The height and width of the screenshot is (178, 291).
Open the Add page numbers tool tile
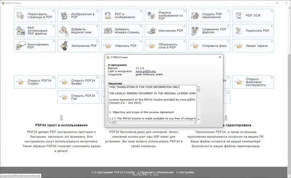[122, 31]
